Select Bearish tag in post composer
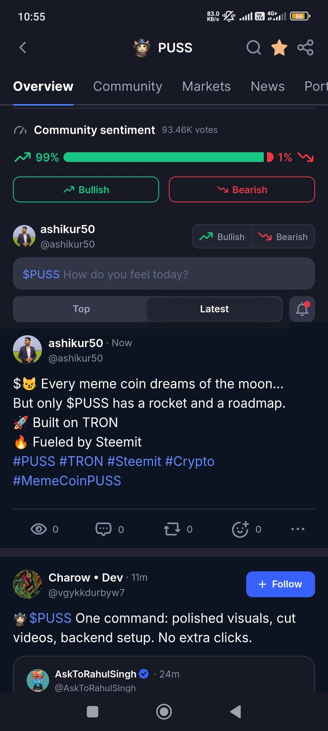 [x=283, y=237]
